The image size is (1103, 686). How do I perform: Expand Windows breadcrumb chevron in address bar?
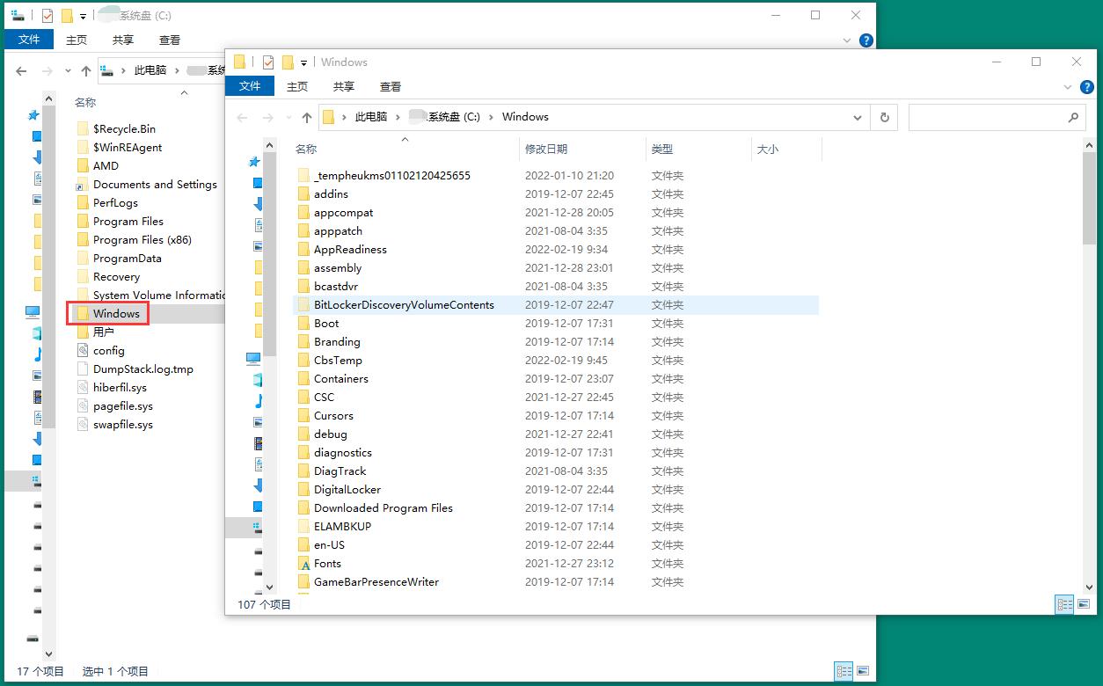[492, 117]
